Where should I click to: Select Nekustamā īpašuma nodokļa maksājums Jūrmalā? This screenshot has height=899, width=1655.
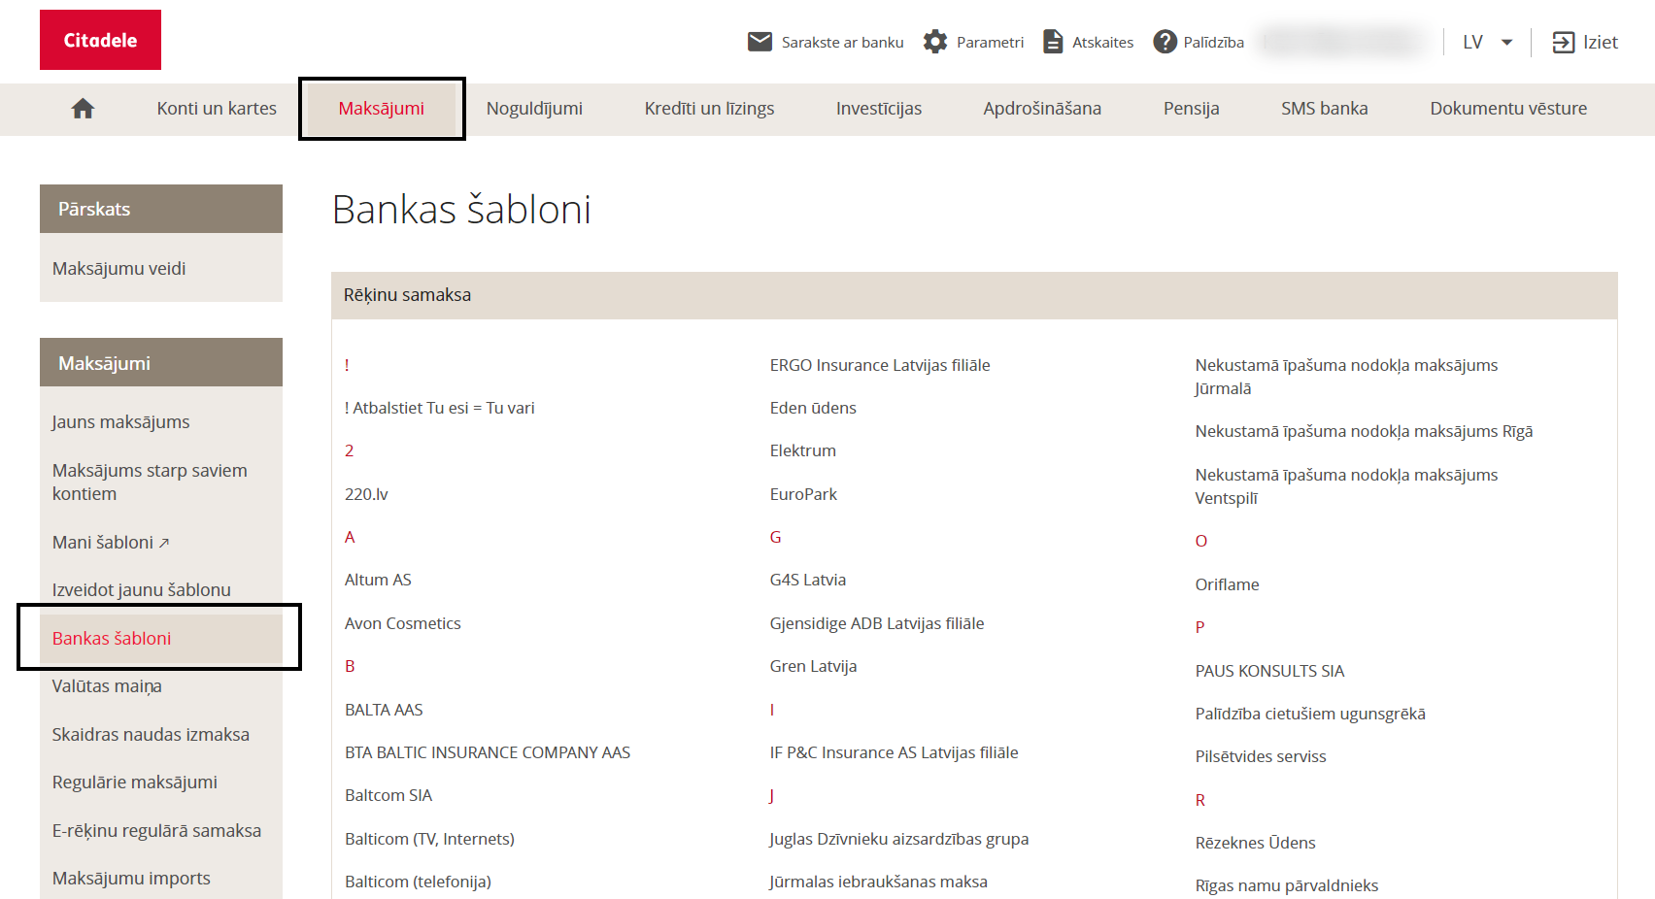[x=1346, y=377]
